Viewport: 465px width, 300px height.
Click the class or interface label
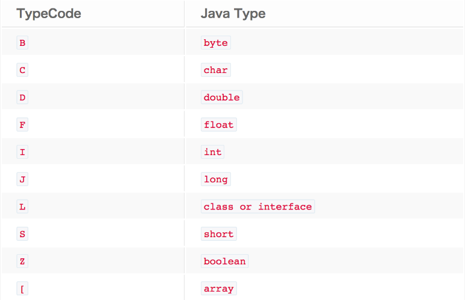(x=258, y=206)
